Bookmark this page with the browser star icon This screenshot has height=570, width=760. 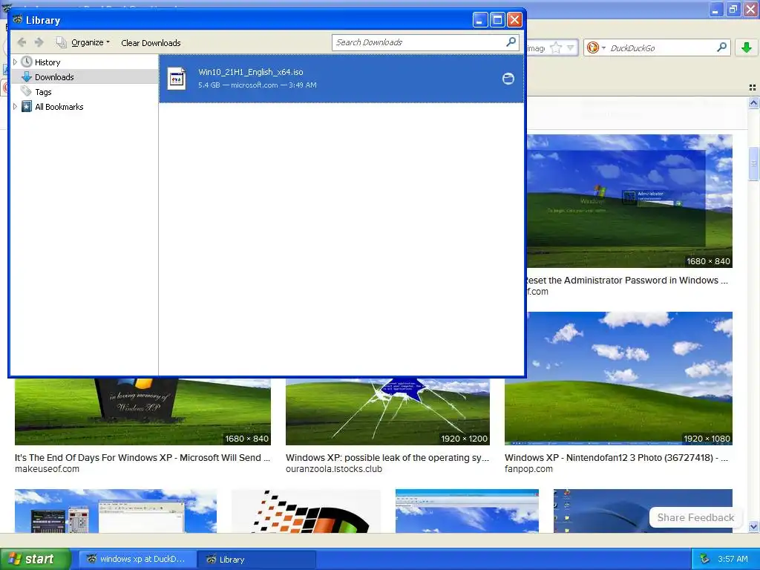(x=556, y=47)
